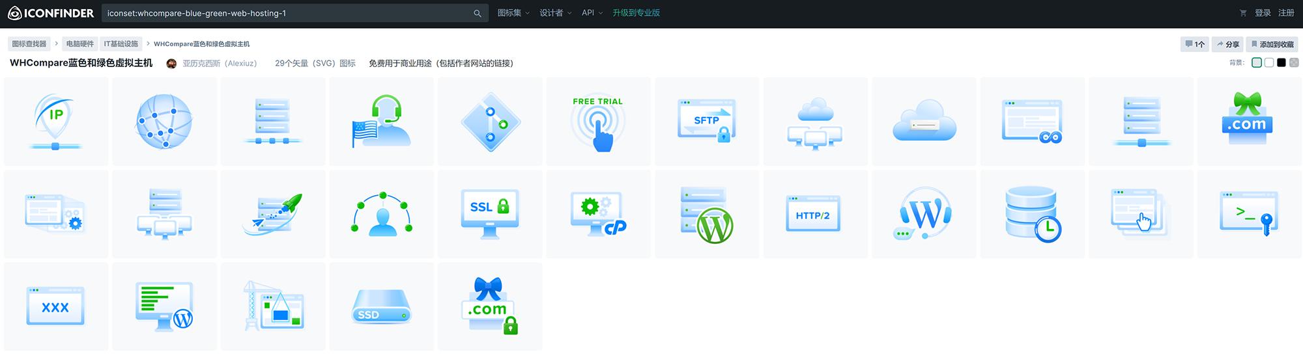Go to 图标查找器 breadcrumb
The height and width of the screenshot is (359, 1303).
click(x=29, y=44)
